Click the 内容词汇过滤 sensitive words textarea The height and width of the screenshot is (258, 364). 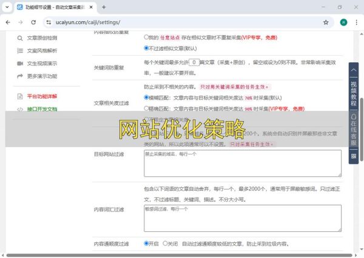click(x=243, y=218)
